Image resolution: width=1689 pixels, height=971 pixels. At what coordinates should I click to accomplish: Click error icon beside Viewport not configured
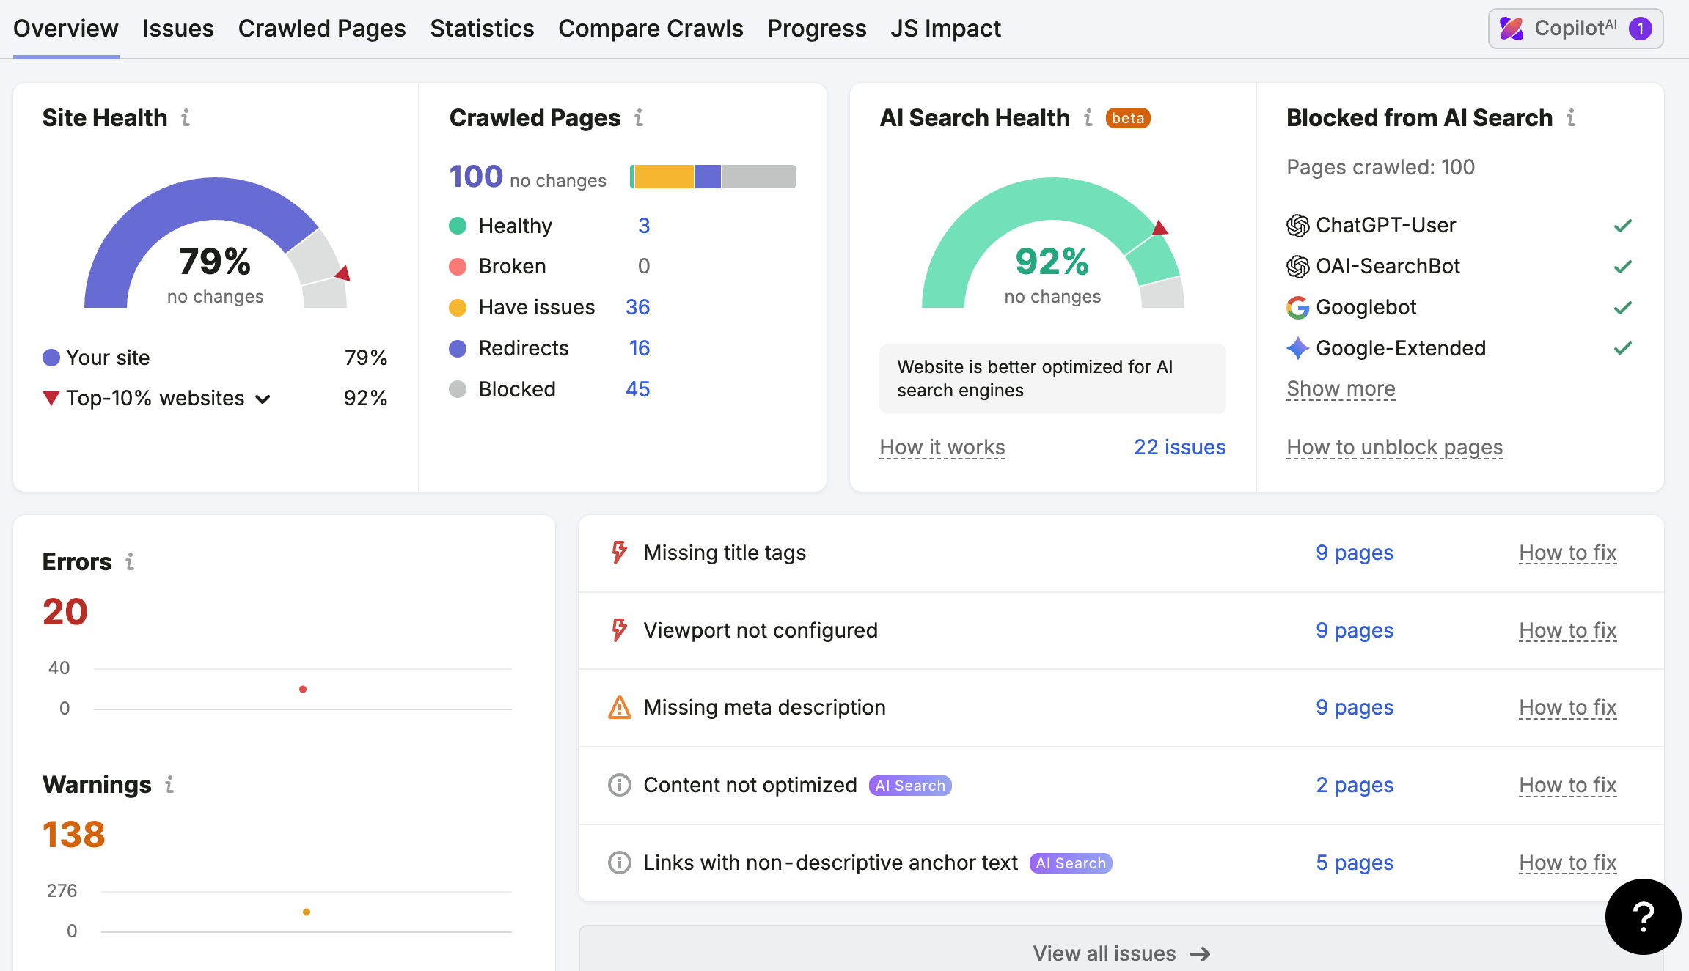tap(620, 630)
